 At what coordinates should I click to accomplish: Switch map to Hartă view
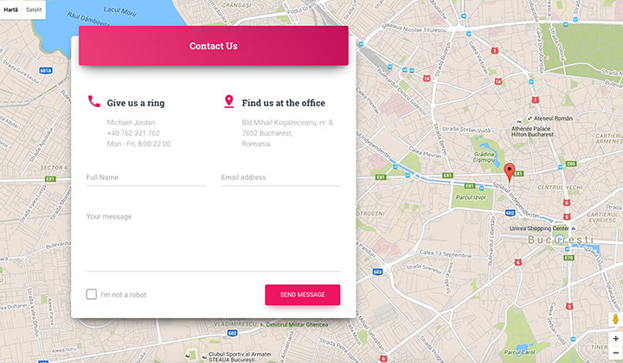(x=11, y=9)
